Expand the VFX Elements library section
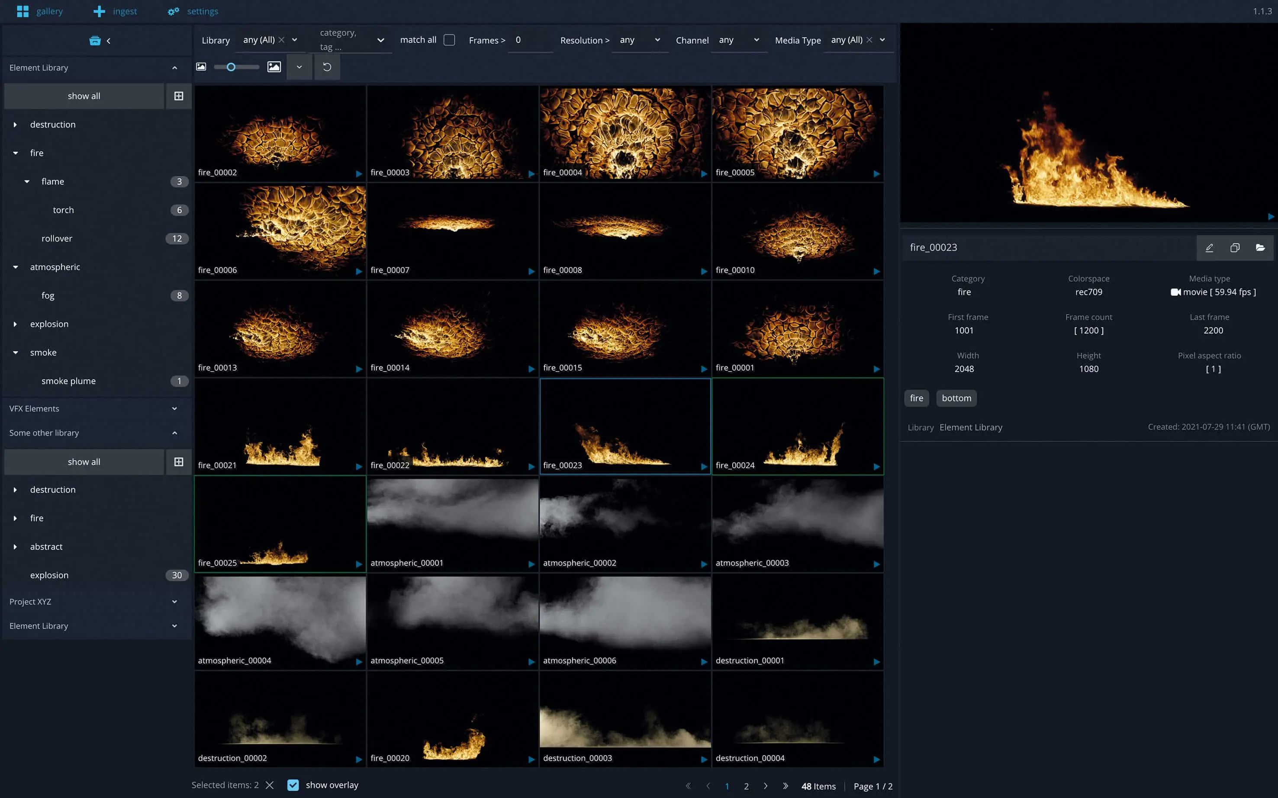 point(174,408)
